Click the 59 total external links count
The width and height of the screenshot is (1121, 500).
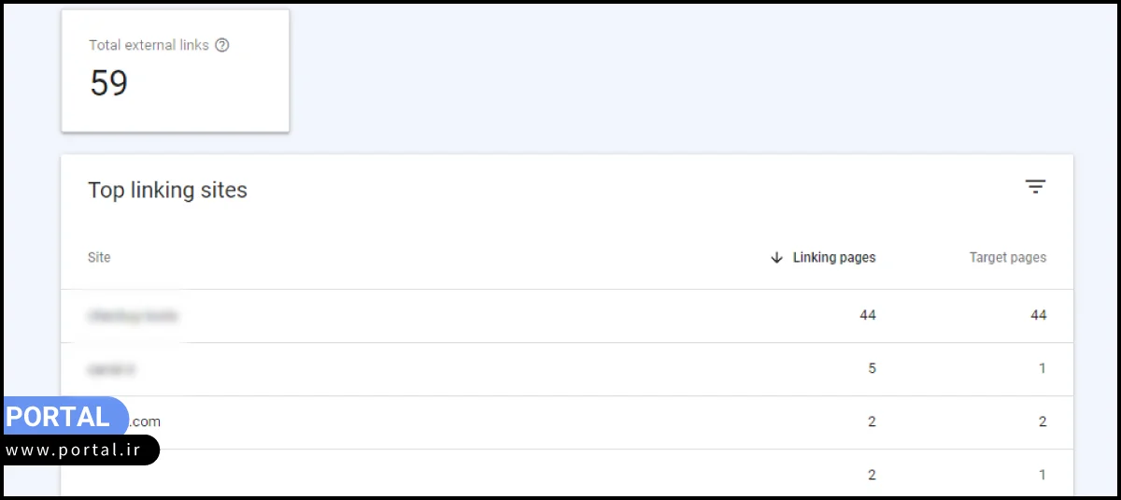coord(109,84)
